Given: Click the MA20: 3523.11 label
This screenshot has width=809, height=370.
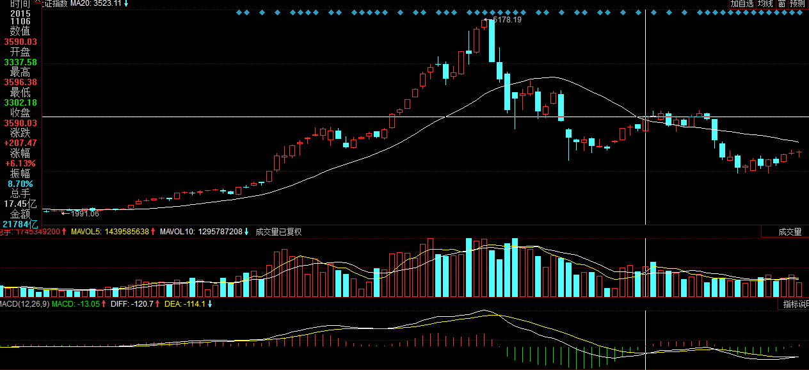Looking at the screenshot, I should pyautogui.click(x=95, y=3).
